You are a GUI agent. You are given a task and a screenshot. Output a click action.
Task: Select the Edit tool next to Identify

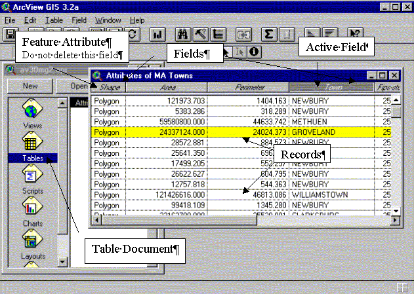pyautogui.click(x=239, y=51)
